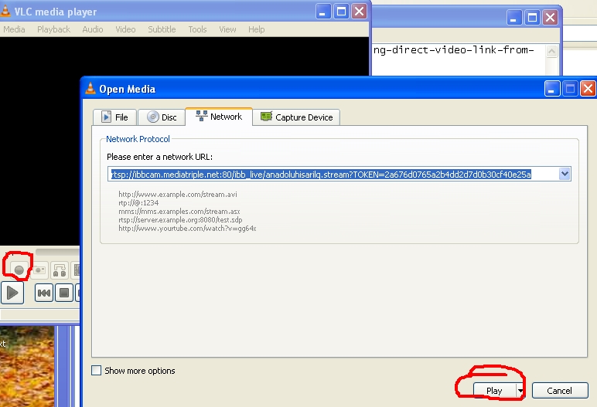Switch to the Capture Device tab
The height and width of the screenshot is (407, 597).
click(296, 117)
